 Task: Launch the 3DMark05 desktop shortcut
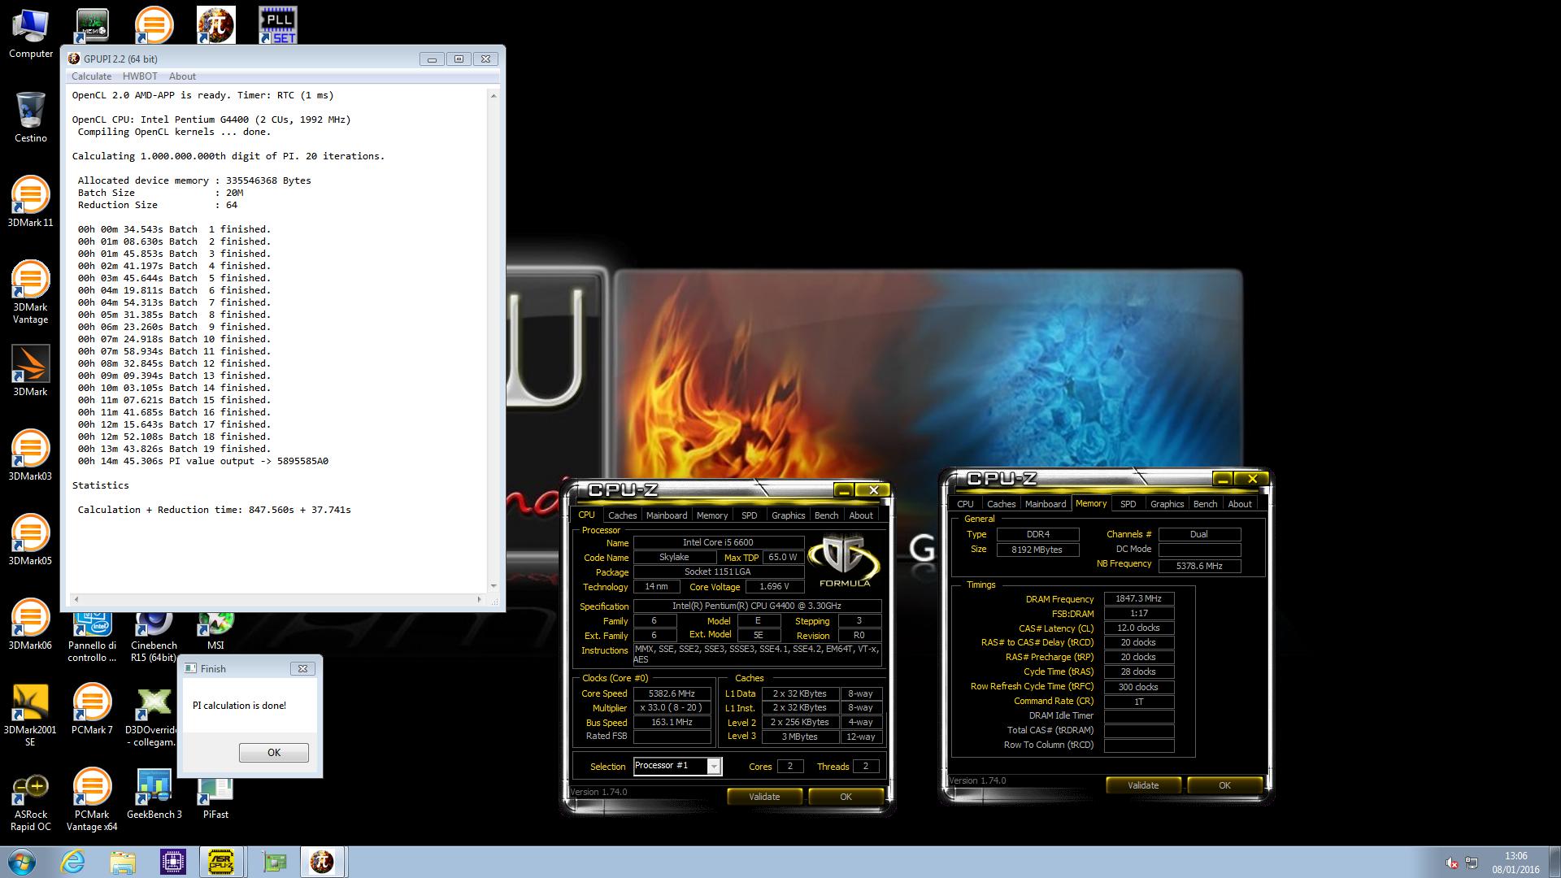click(x=31, y=540)
